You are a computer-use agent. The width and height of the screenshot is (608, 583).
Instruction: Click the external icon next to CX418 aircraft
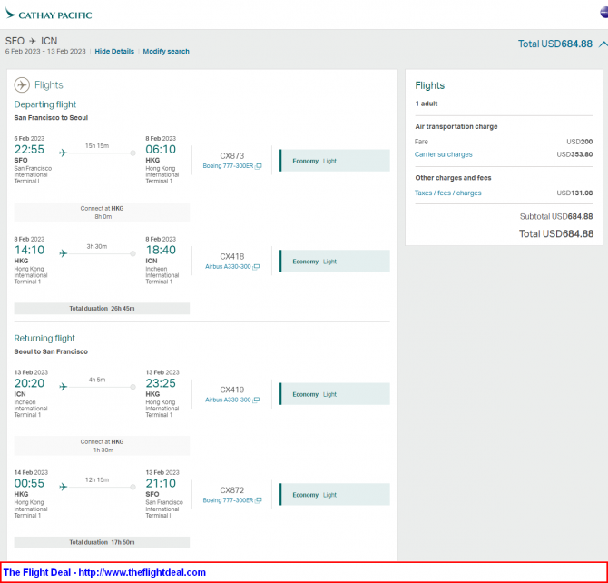(x=256, y=267)
